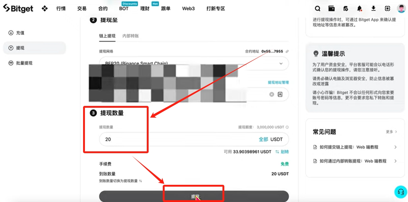Click the 免费 fee value

tap(285, 164)
